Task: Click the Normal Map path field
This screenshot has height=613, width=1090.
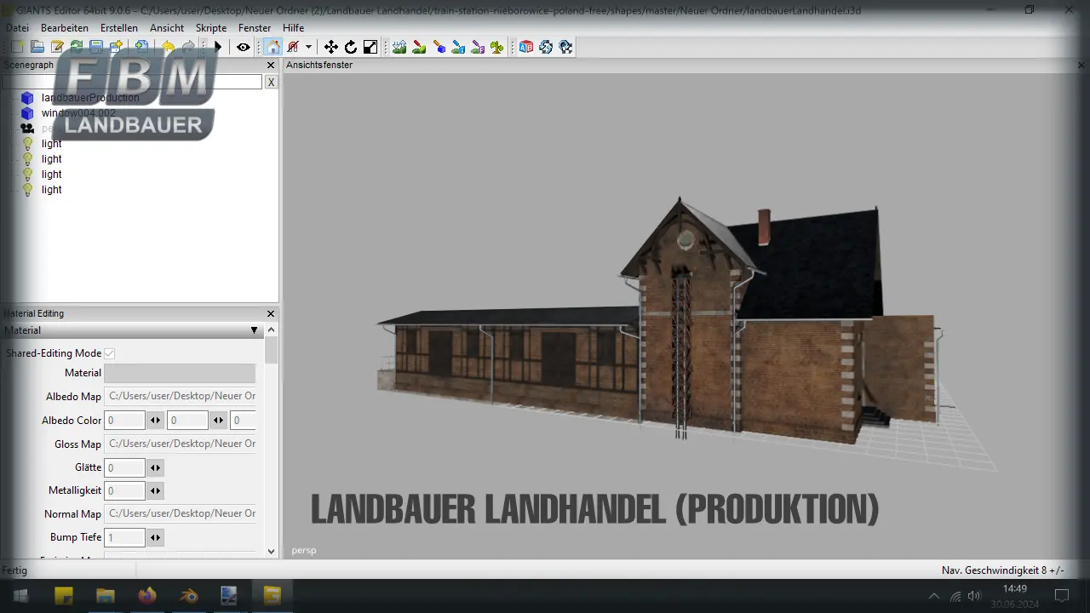Action: pyautogui.click(x=180, y=513)
